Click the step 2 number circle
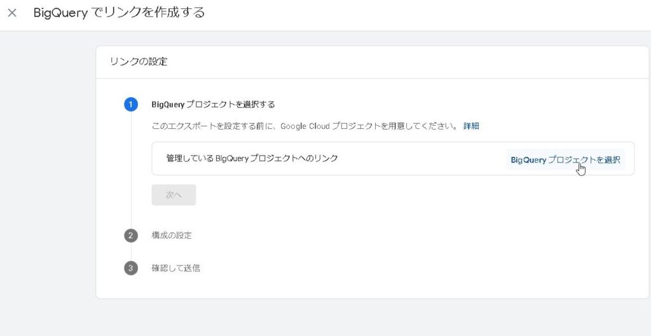651x336 pixels. pos(131,236)
